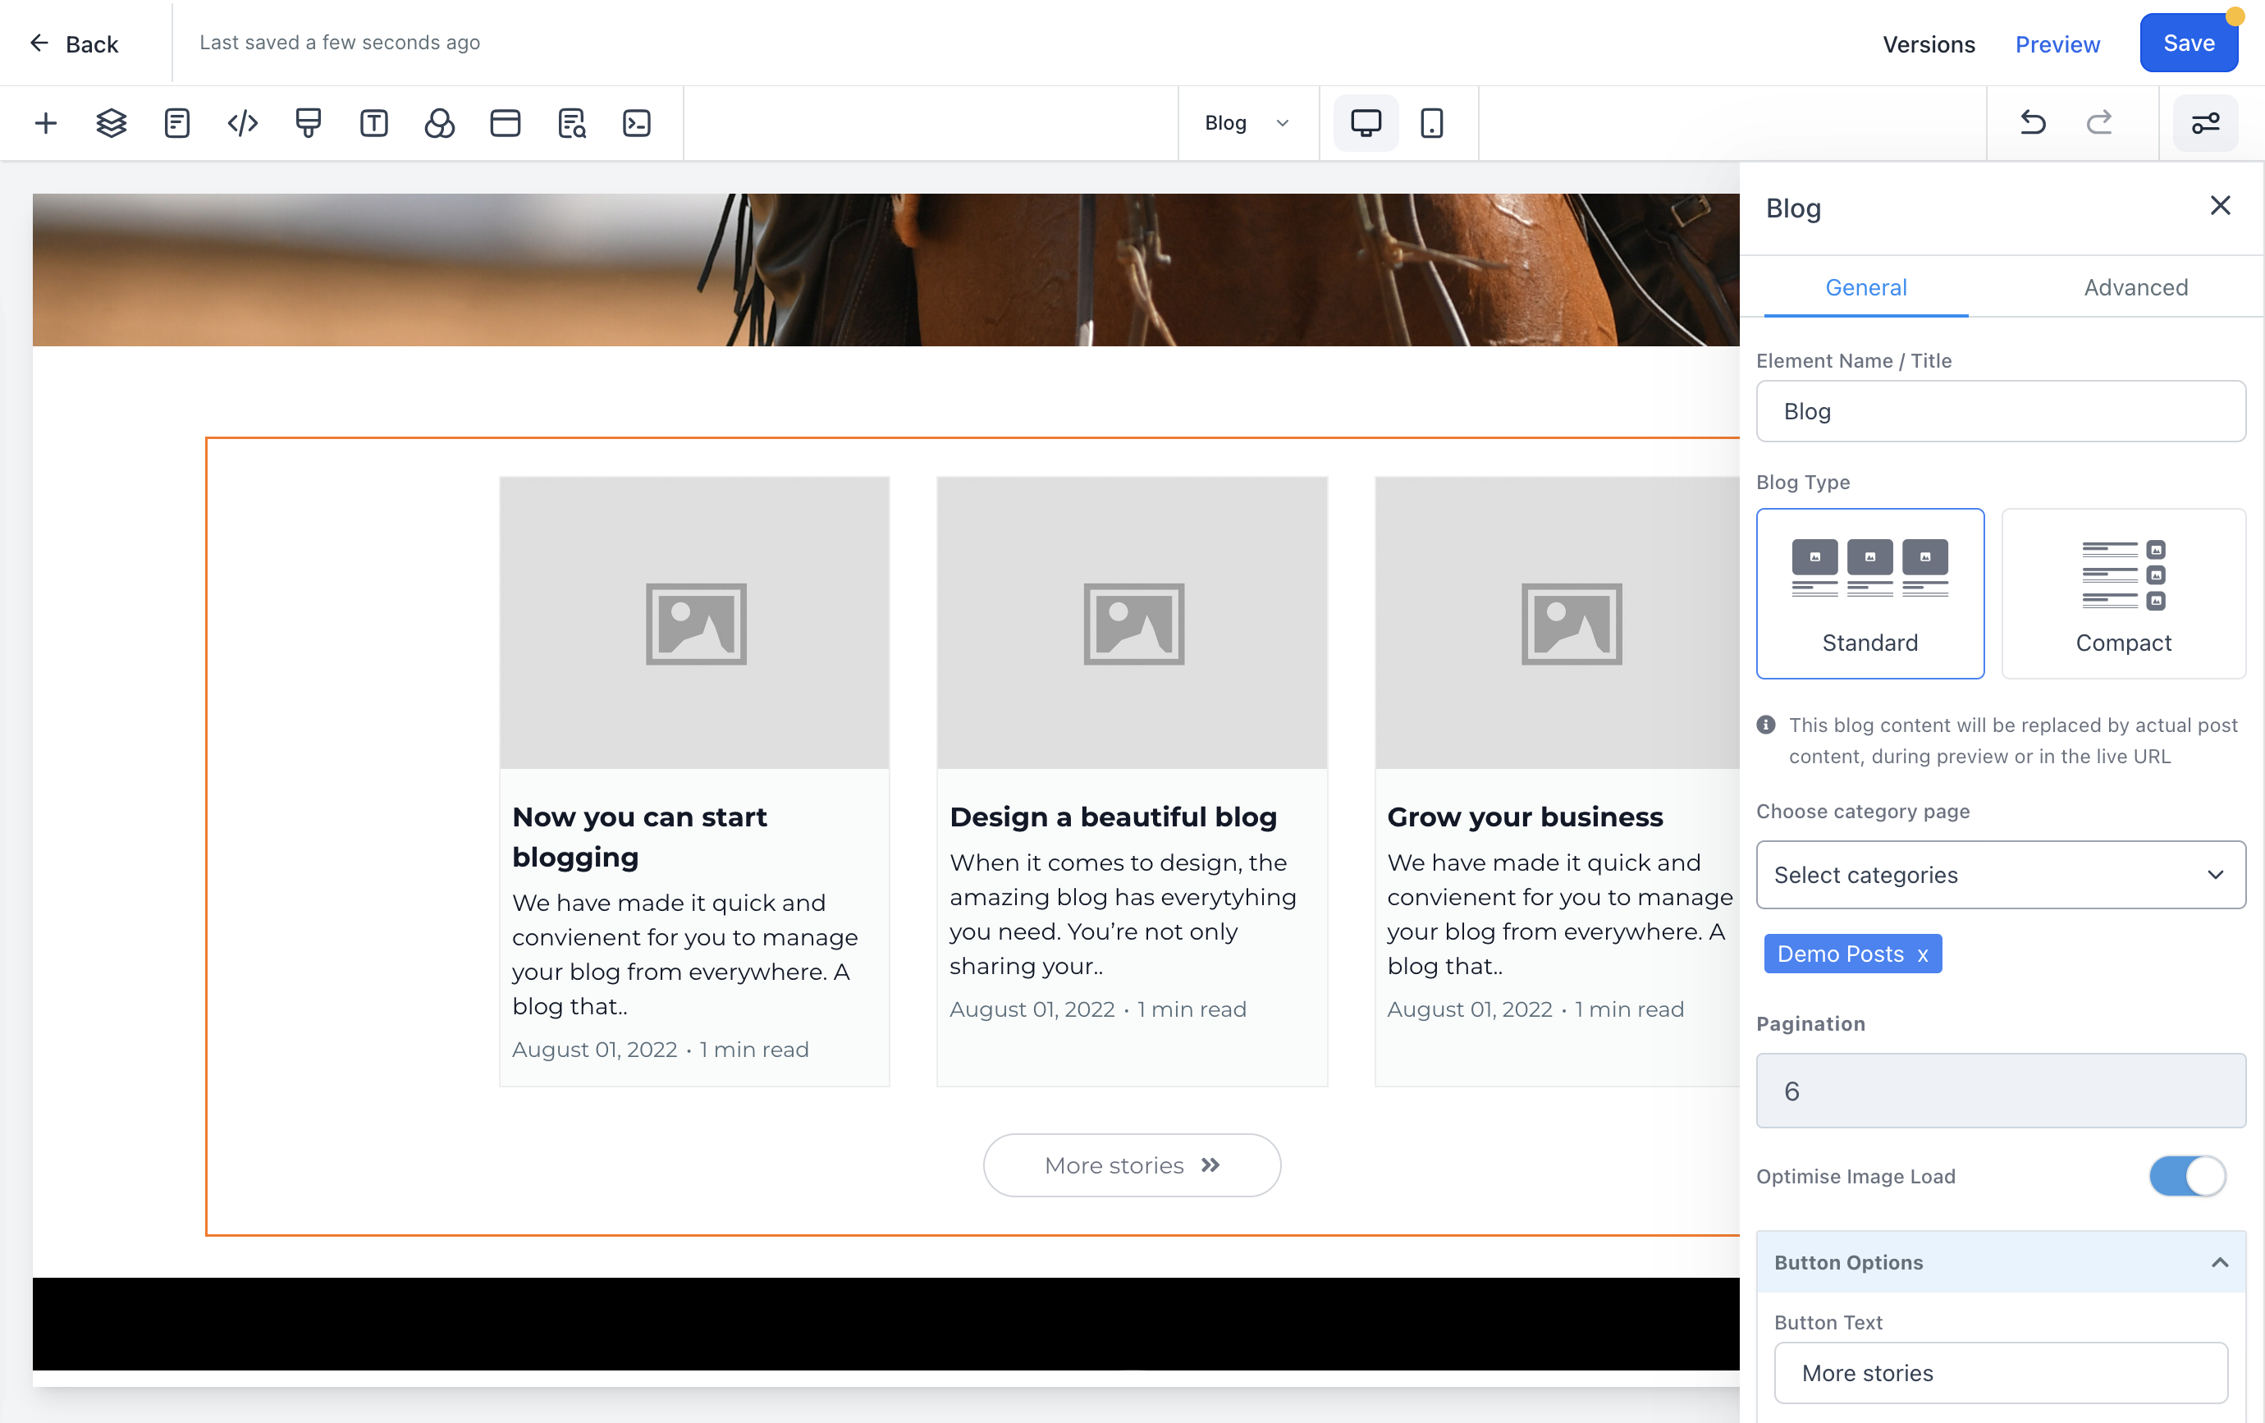The height and width of the screenshot is (1423, 2265).
Task: Click the More stories button on canvas
Action: [1132, 1164]
